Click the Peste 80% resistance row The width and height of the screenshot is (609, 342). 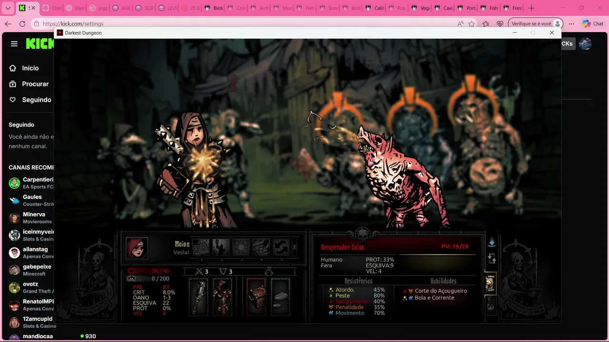357,295
